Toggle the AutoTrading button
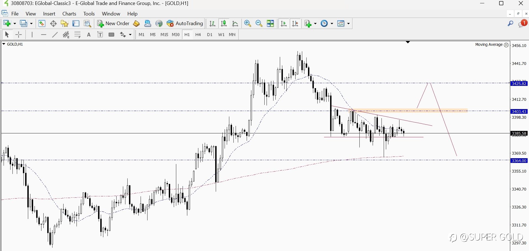Screen dimensions: 529x251 pos(185,23)
